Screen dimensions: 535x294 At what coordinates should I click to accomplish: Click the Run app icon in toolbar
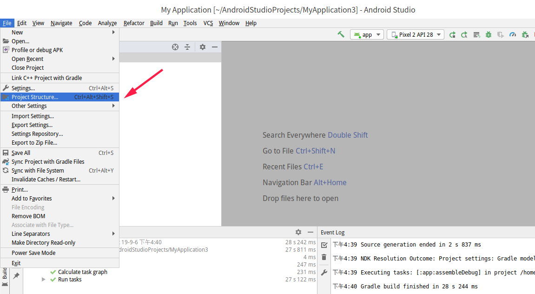(x=452, y=34)
